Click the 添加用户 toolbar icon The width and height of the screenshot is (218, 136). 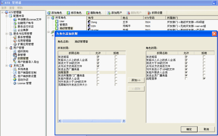point(109,13)
